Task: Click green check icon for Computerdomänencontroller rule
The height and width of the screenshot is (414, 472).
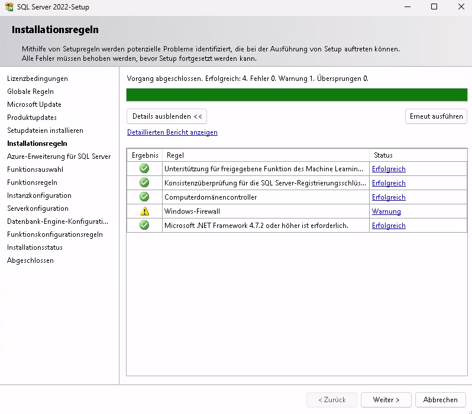Action: point(144,197)
